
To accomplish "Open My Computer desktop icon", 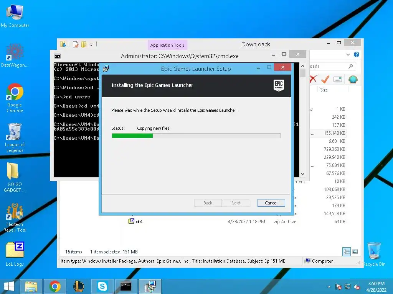I will point(15,15).
